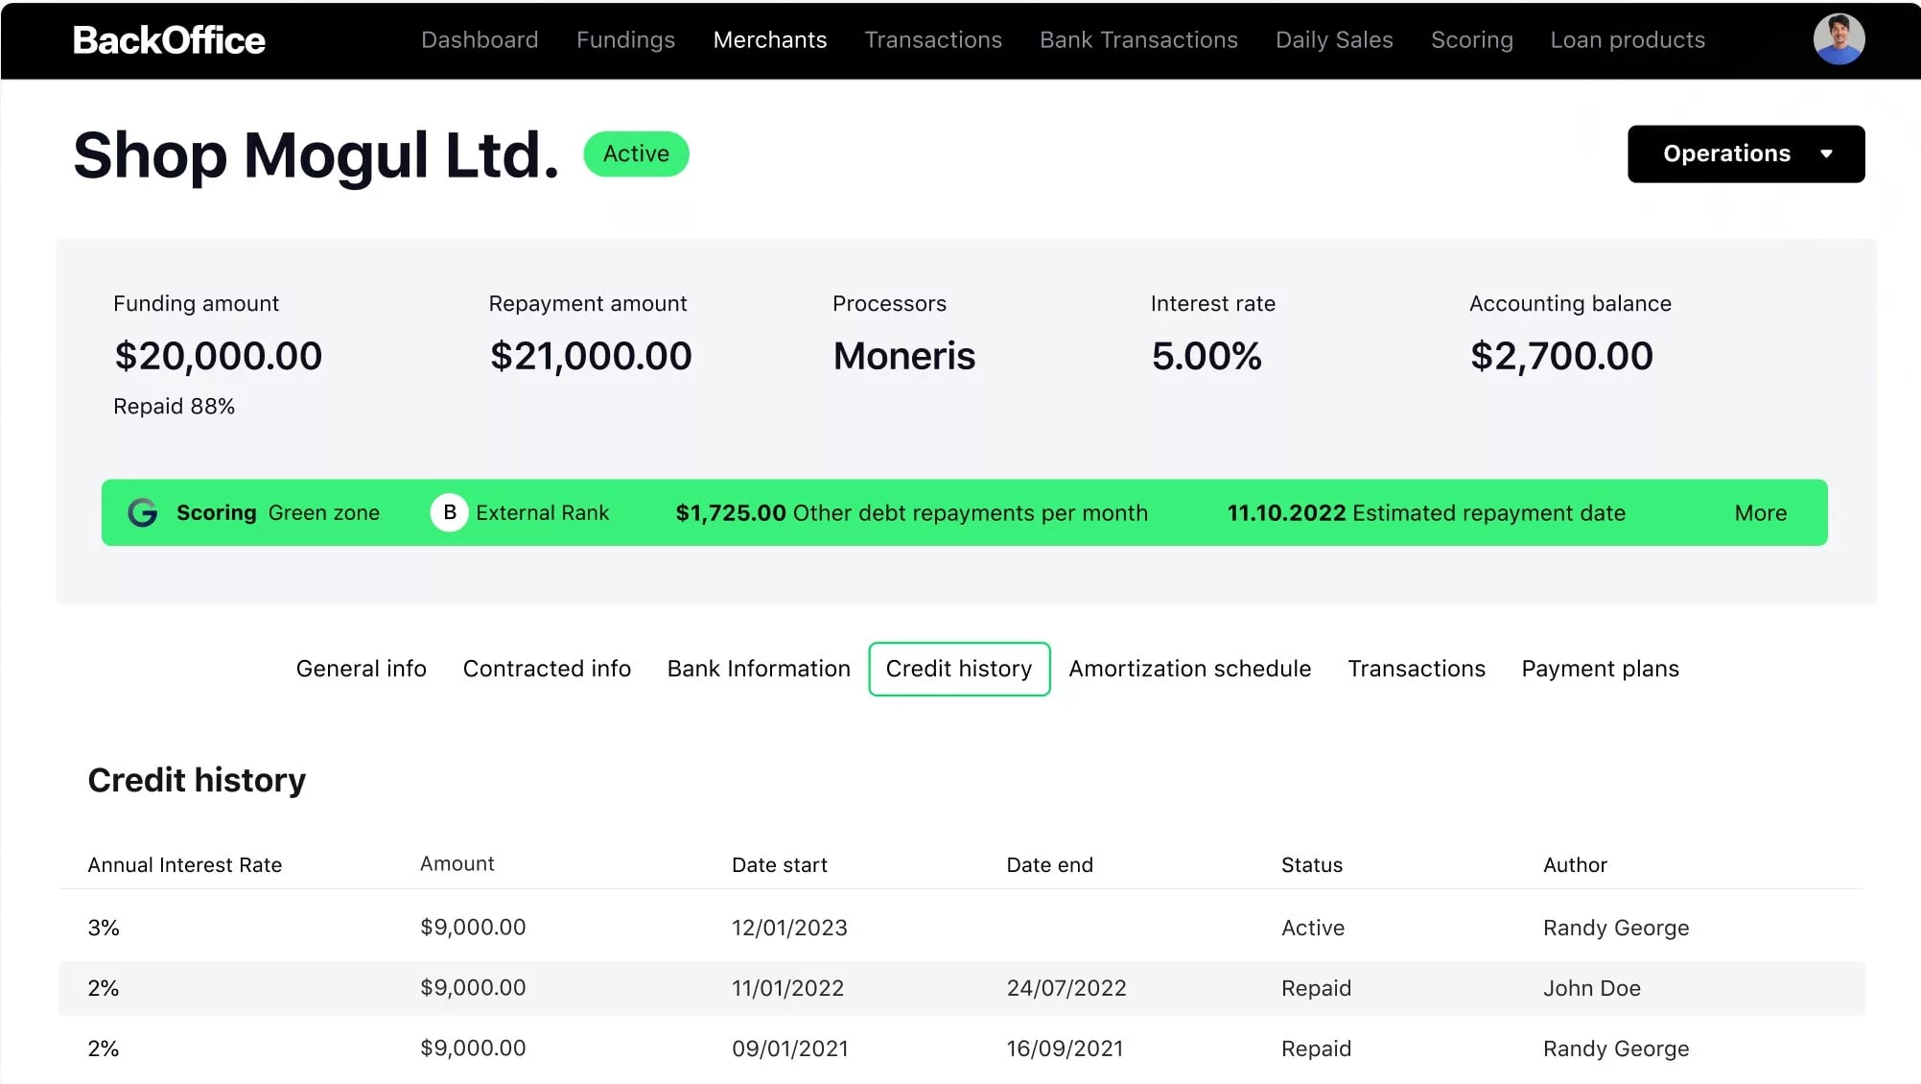The height and width of the screenshot is (1084, 1921).
Task: Open the Operations dropdown menu
Action: 1745,153
